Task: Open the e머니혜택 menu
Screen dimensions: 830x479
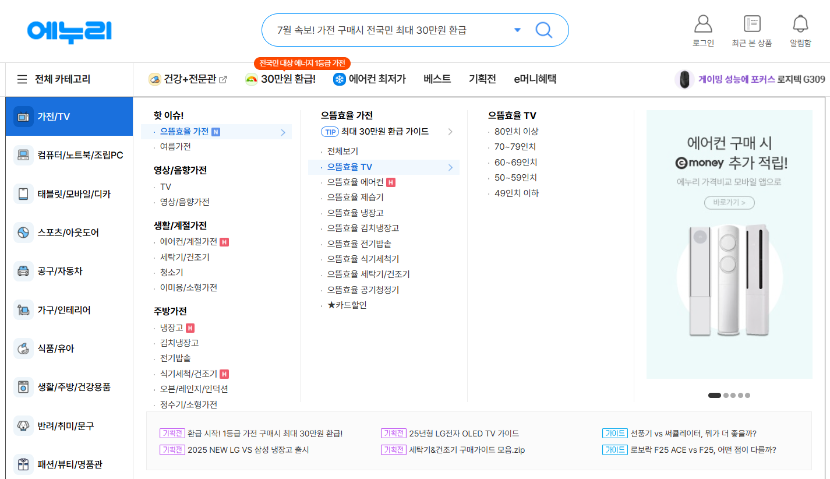Action: coord(535,79)
